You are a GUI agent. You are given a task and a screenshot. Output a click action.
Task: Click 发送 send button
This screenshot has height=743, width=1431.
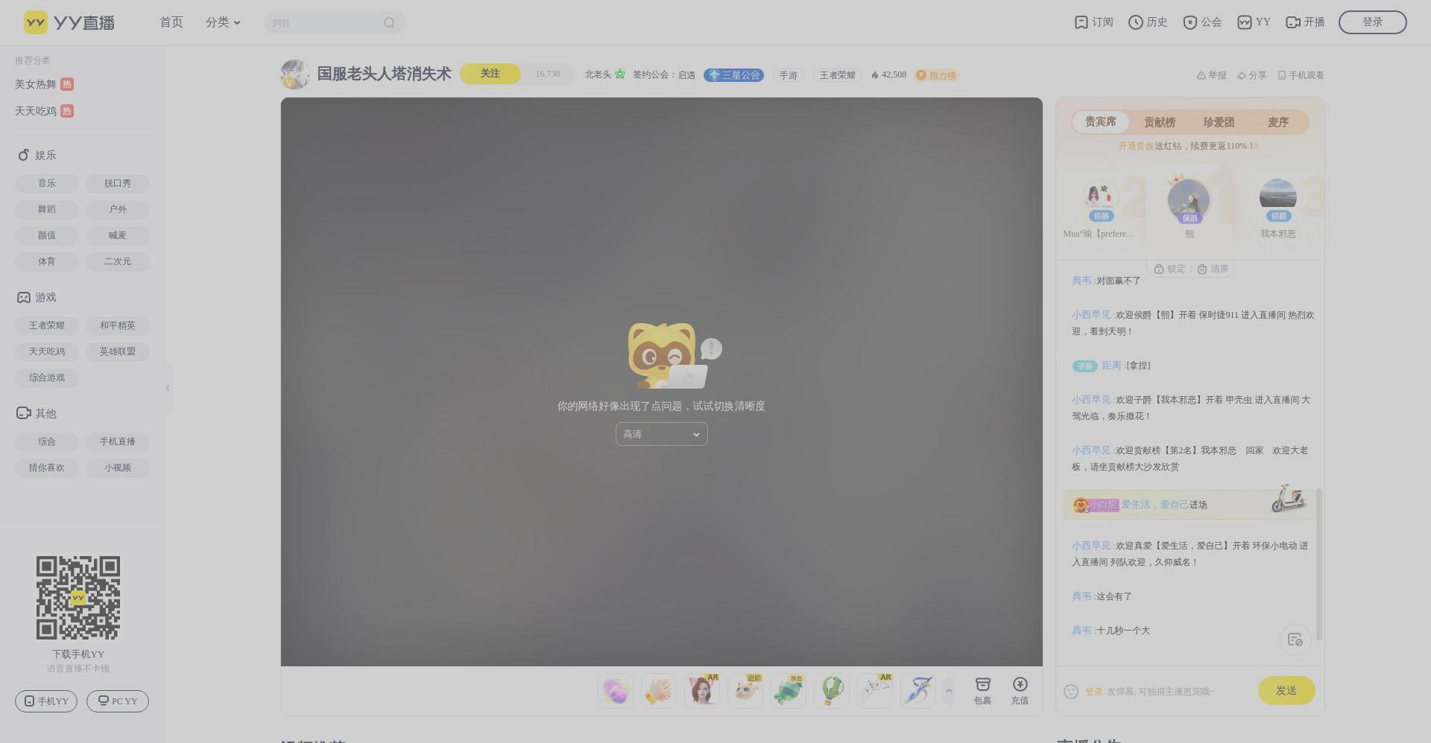click(1286, 691)
